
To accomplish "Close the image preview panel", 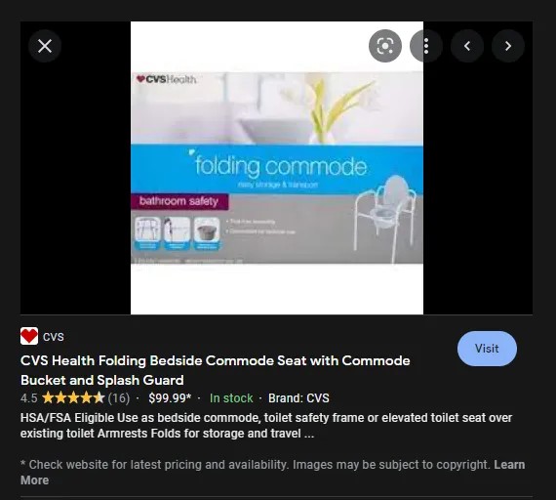I will pyautogui.click(x=45, y=46).
